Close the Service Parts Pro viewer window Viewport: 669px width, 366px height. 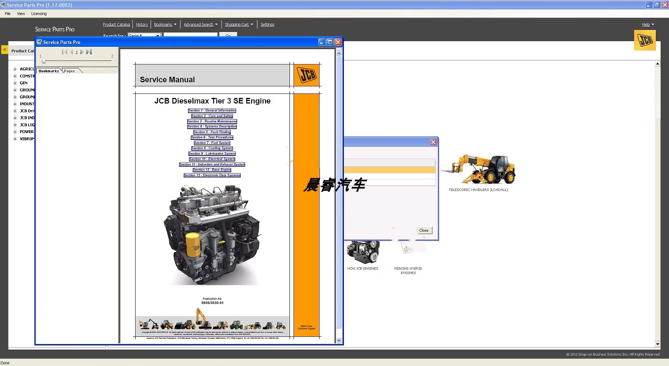[338, 42]
